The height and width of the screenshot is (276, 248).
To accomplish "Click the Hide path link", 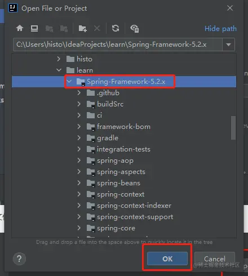I will pyautogui.click(x=220, y=29).
